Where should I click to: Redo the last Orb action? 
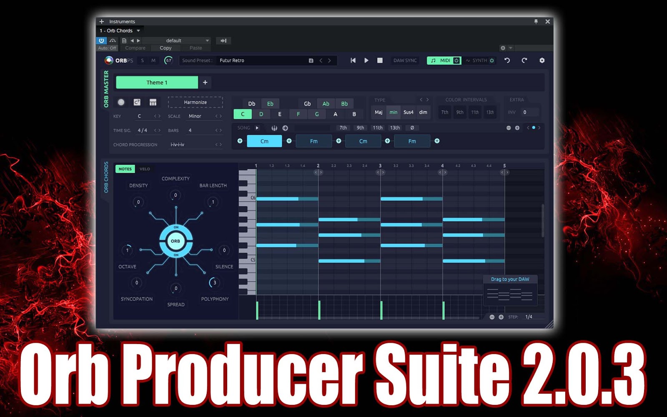click(524, 60)
